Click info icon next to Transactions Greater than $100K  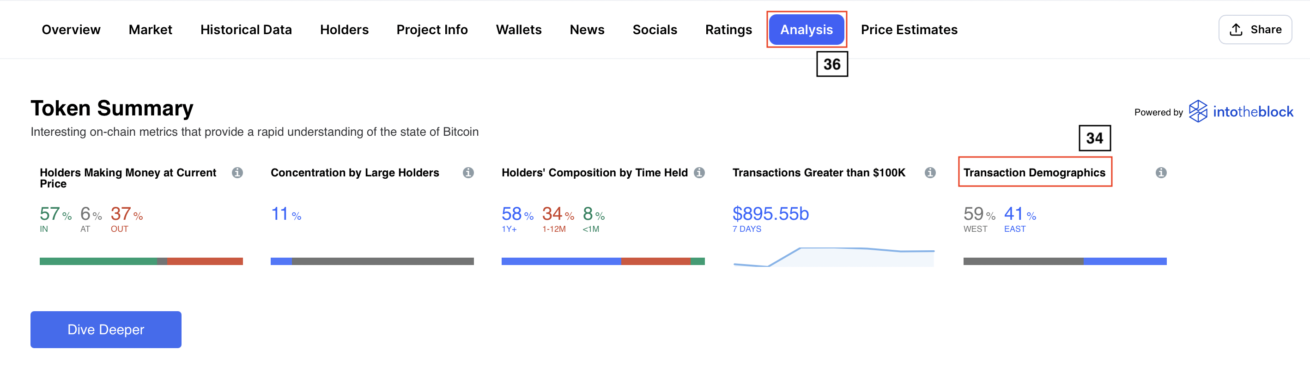click(x=930, y=173)
